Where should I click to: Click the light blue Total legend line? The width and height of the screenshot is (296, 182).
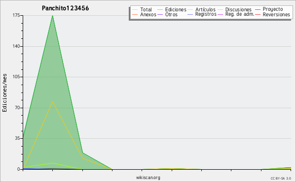coord(135,10)
